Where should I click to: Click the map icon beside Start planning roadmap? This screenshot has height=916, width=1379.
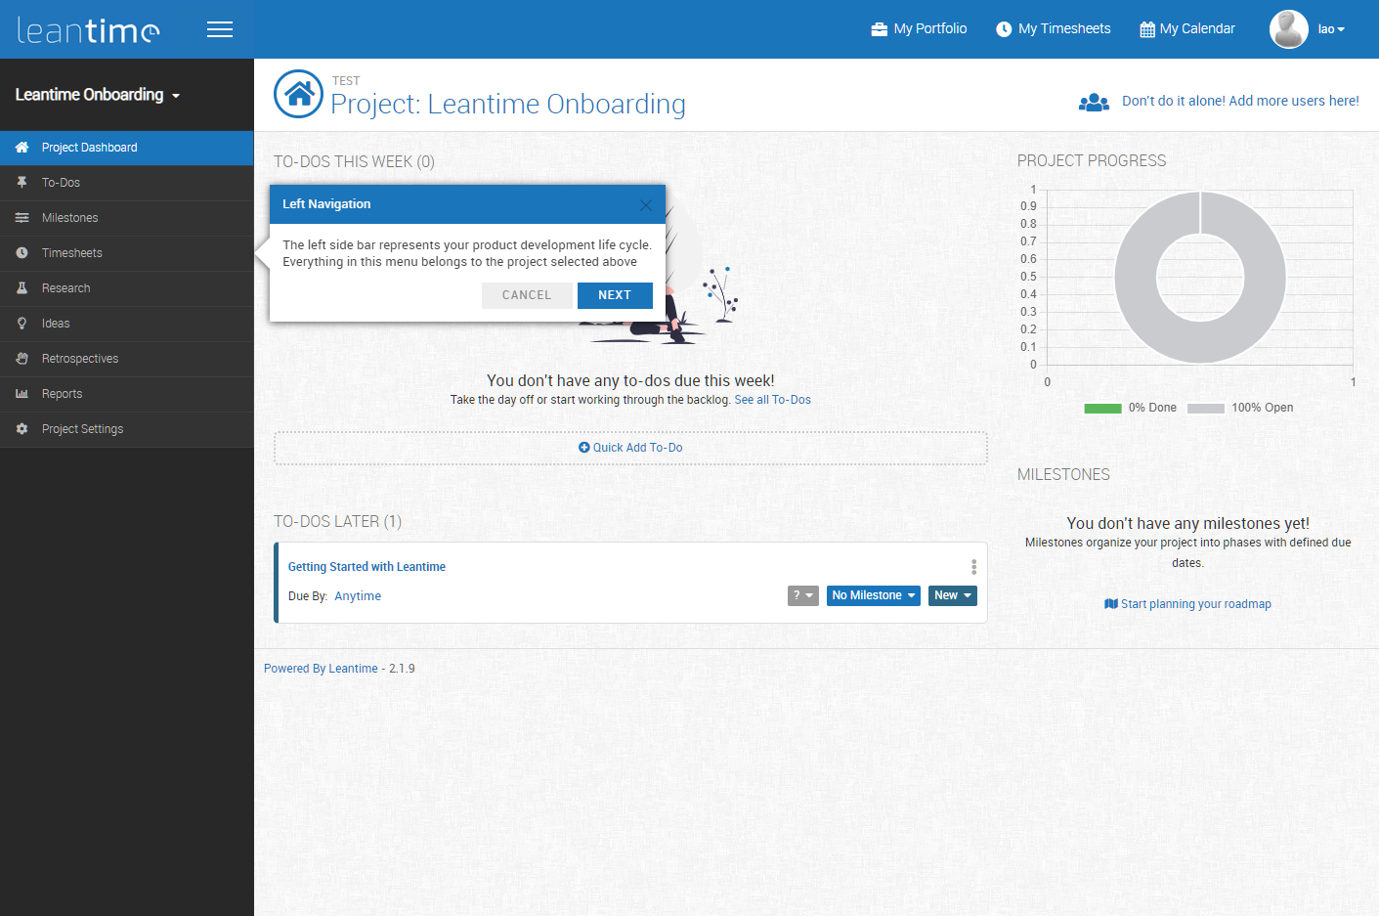(1111, 604)
